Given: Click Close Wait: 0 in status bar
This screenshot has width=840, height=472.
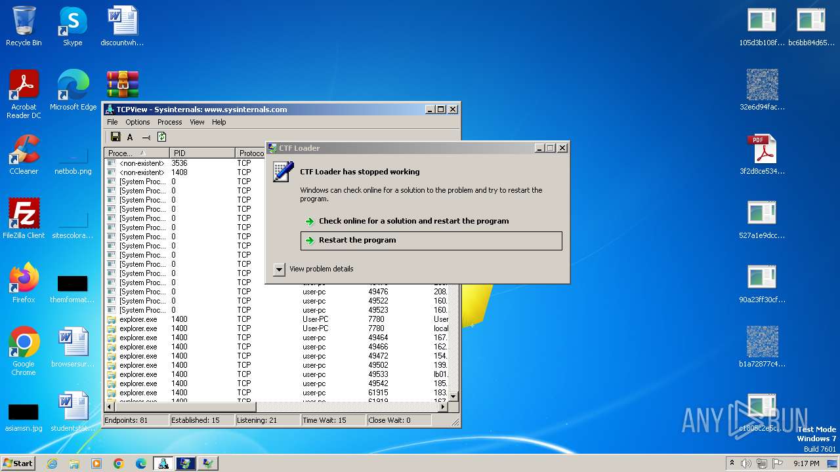Looking at the screenshot, I should (399, 420).
